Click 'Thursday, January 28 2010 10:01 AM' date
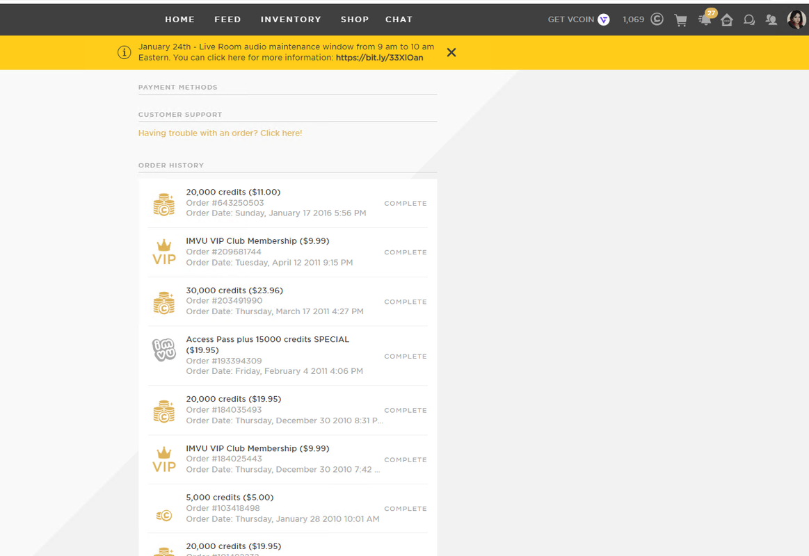 (x=307, y=519)
